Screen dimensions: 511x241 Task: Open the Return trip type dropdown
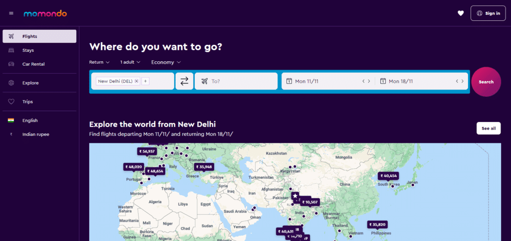(99, 62)
